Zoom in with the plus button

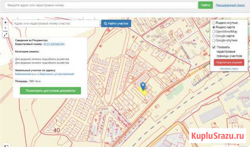coord(5,22)
